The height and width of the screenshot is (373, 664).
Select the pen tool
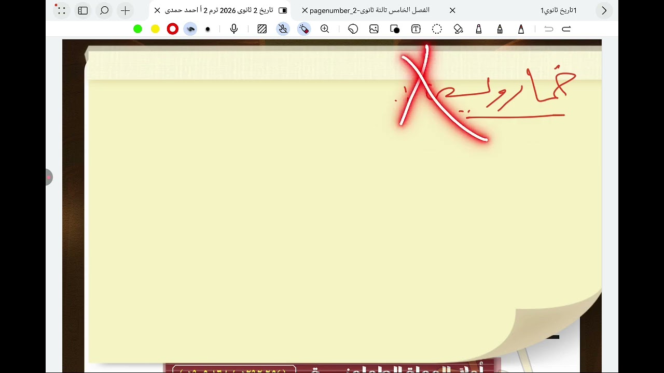pyautogui.click(x=521, y=29)
